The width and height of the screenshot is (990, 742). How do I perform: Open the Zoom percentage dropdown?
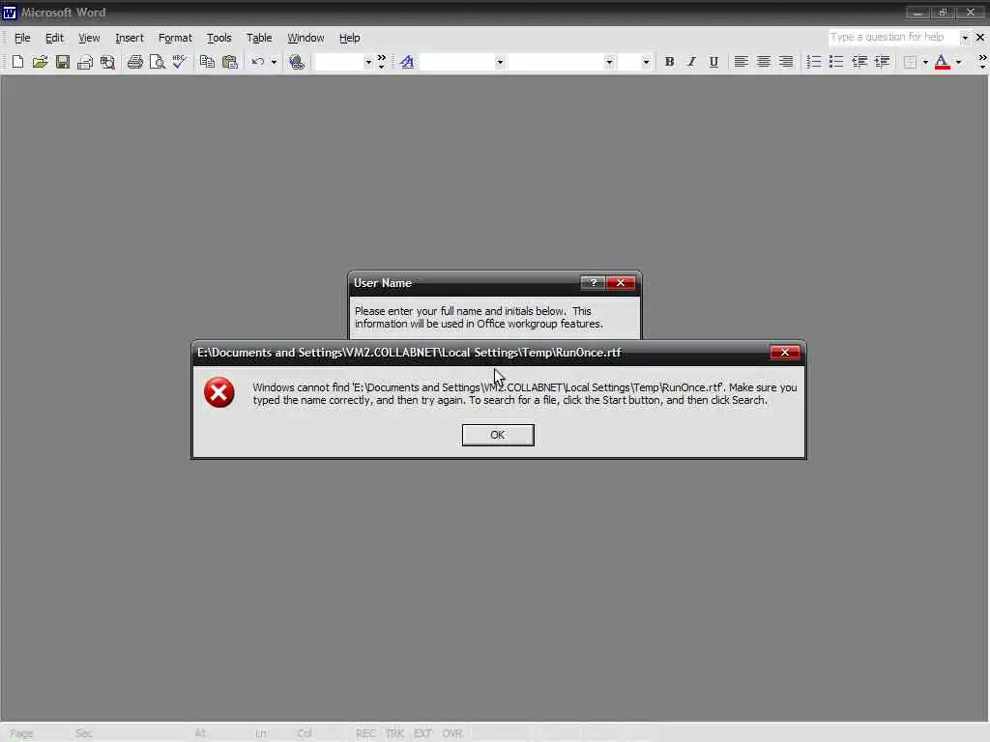point(368,62)
